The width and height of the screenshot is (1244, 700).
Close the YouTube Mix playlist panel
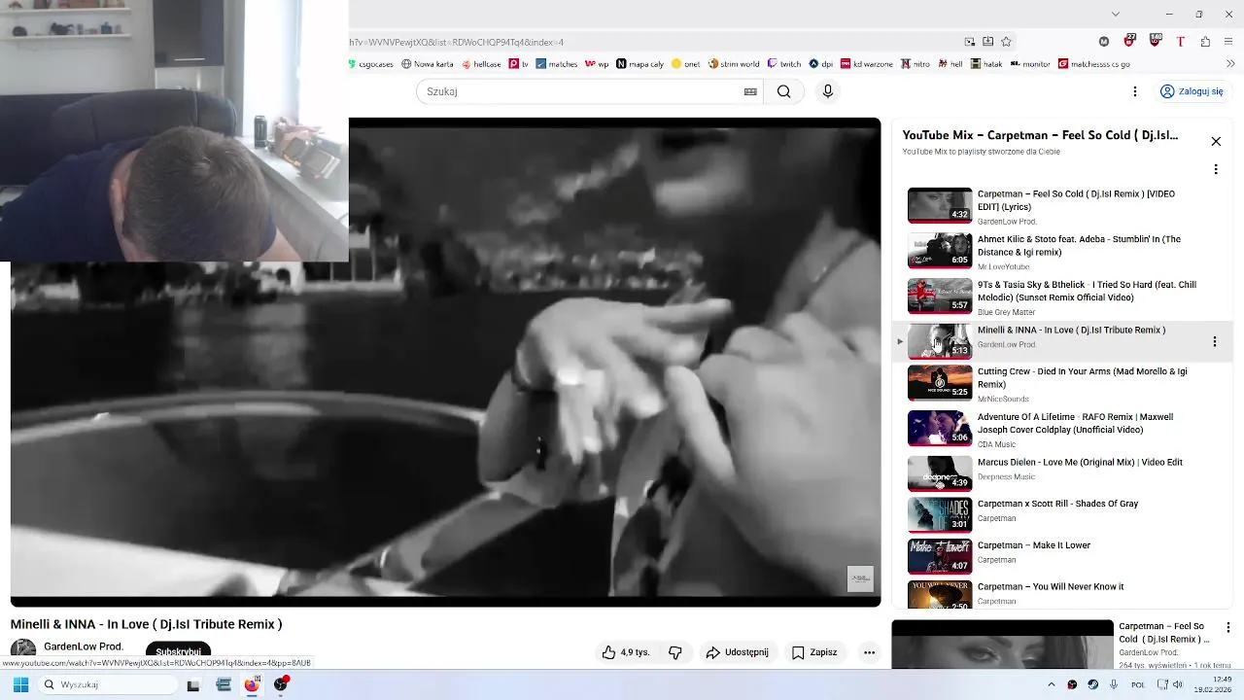click(1216, 141)
